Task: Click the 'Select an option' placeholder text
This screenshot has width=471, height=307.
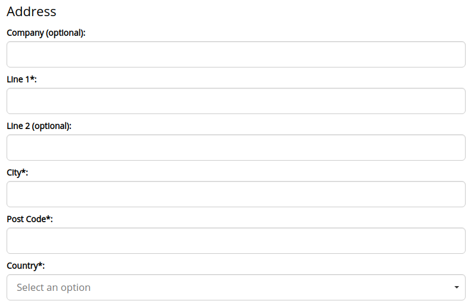Action: [54, 287]
